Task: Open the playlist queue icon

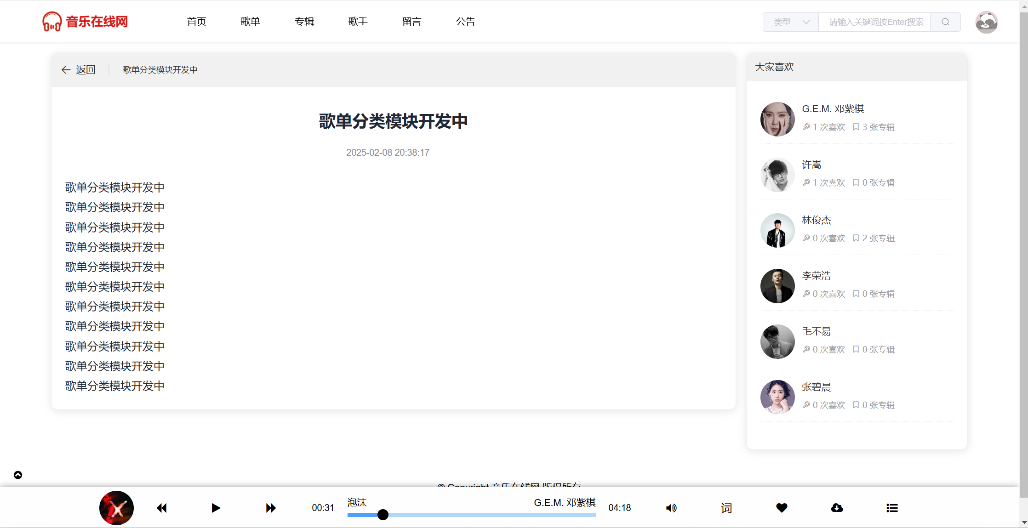Action: tap(892, 508)
